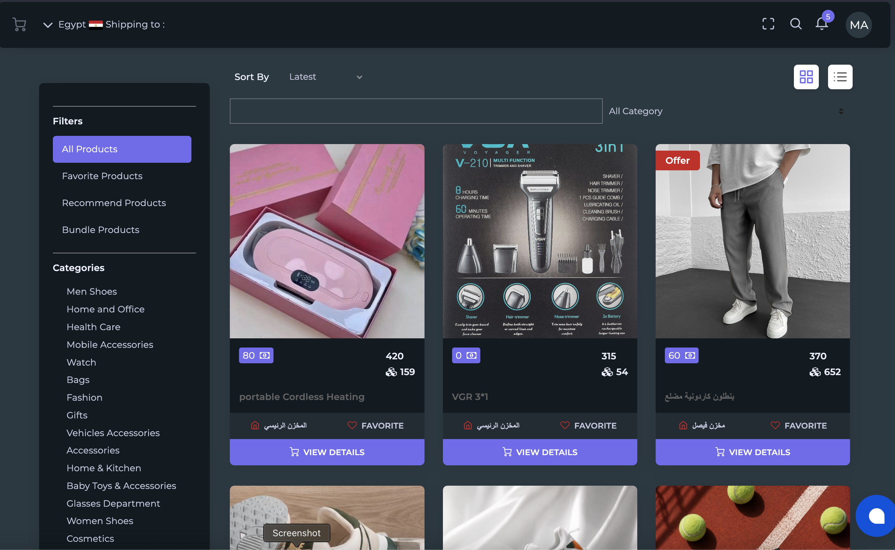Click the red Offer badge
The image size is (895, 550).
[677, 160]
